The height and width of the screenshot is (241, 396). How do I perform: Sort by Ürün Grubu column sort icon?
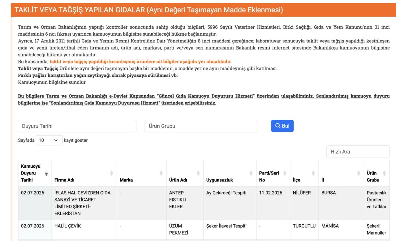tap(384, 173)
